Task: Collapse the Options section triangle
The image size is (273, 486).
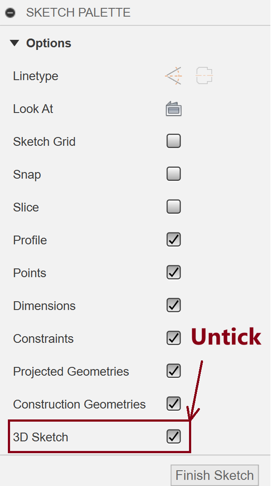Action: click(15, 43)
